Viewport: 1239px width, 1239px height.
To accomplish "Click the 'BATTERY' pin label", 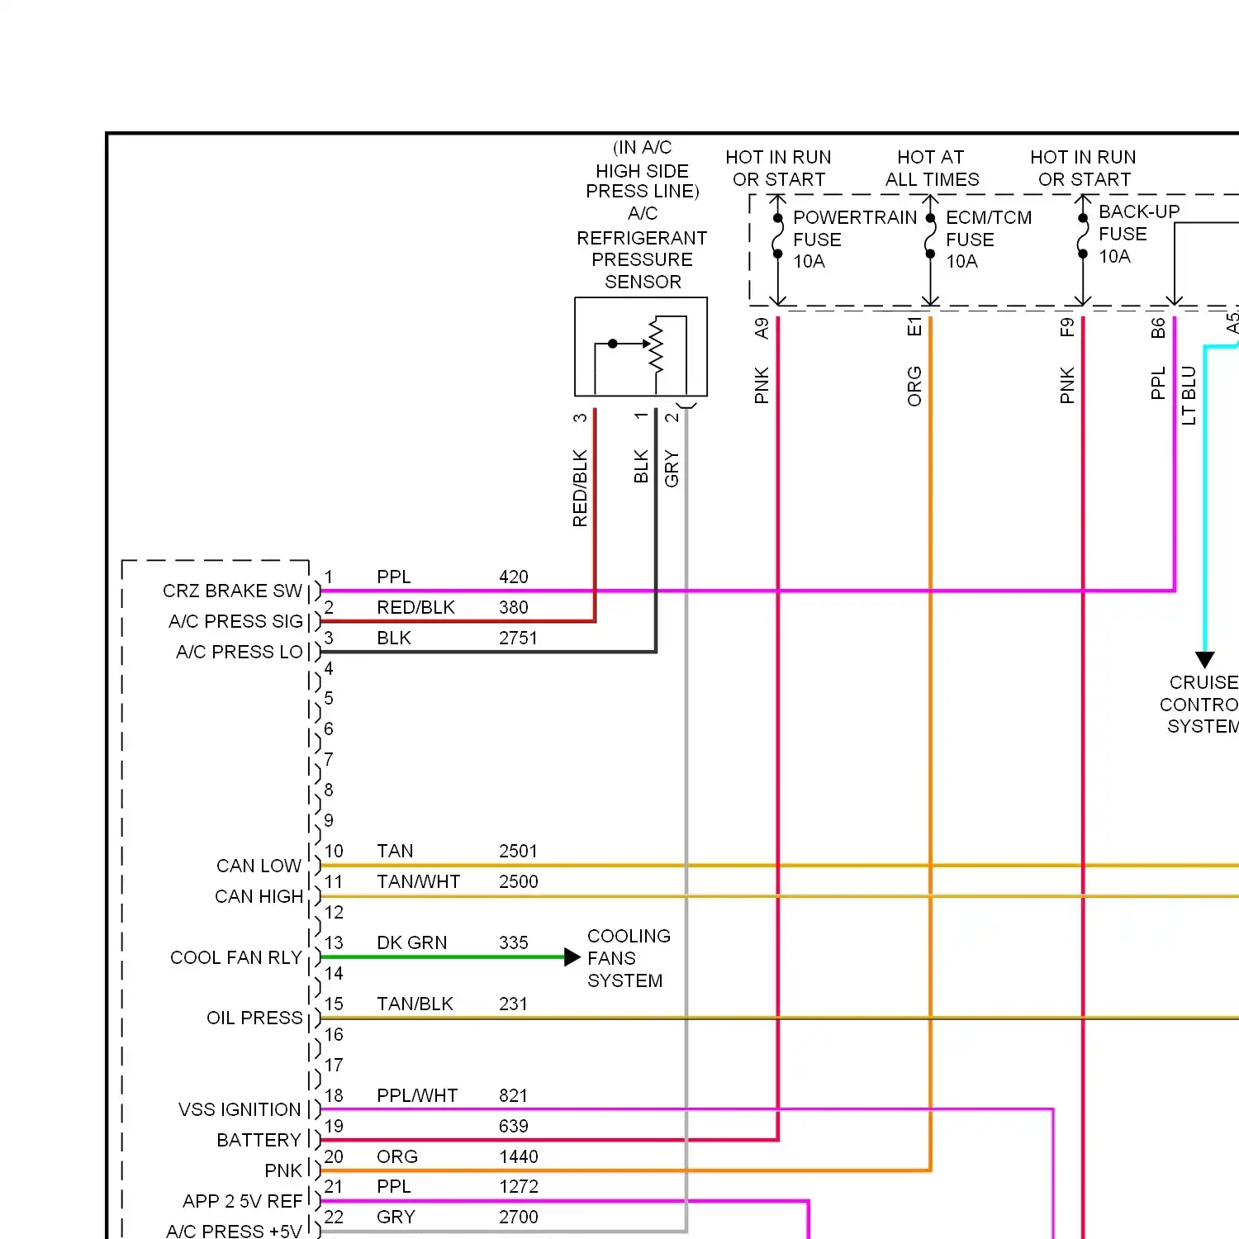I will pos(259,1140).
